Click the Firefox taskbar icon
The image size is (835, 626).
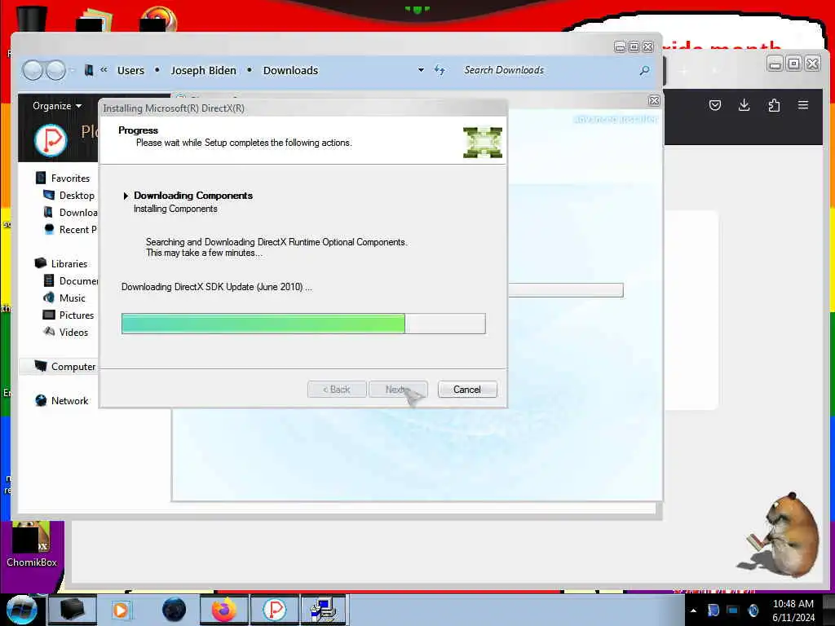[x=223, y=610]
